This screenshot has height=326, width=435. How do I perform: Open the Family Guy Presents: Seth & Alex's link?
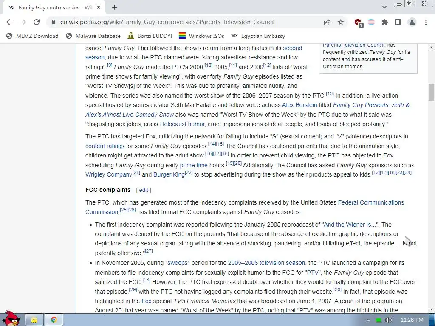click(x=371, y=105)
